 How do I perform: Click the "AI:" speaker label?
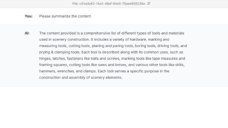click(27, 33)
